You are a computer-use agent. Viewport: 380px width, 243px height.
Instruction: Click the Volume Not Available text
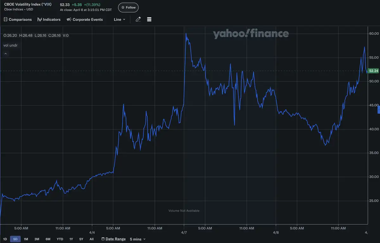click(184, 211)
